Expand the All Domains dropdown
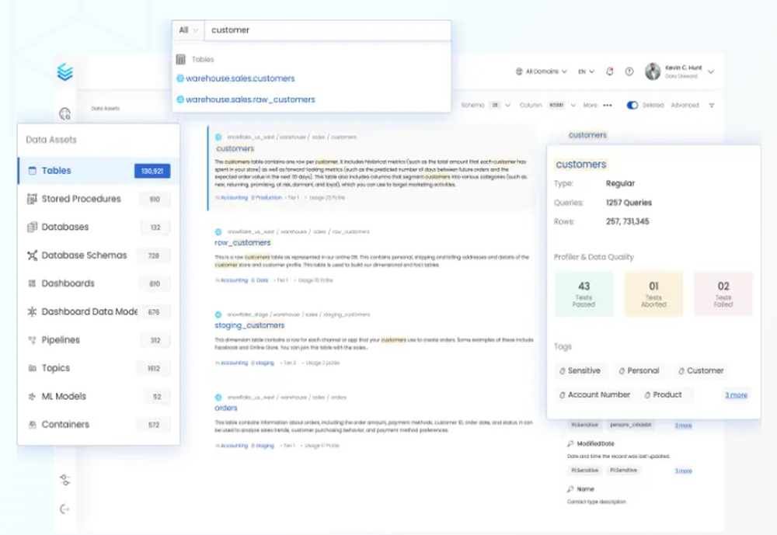777x535 pixels. [542, 71]
